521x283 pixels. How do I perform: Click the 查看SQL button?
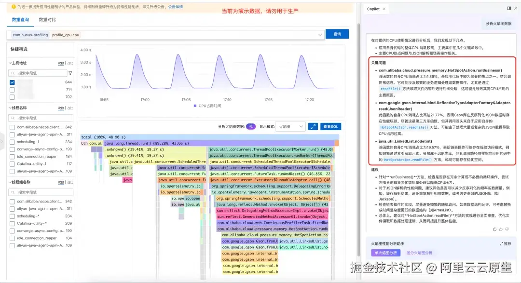pos(330,126)
